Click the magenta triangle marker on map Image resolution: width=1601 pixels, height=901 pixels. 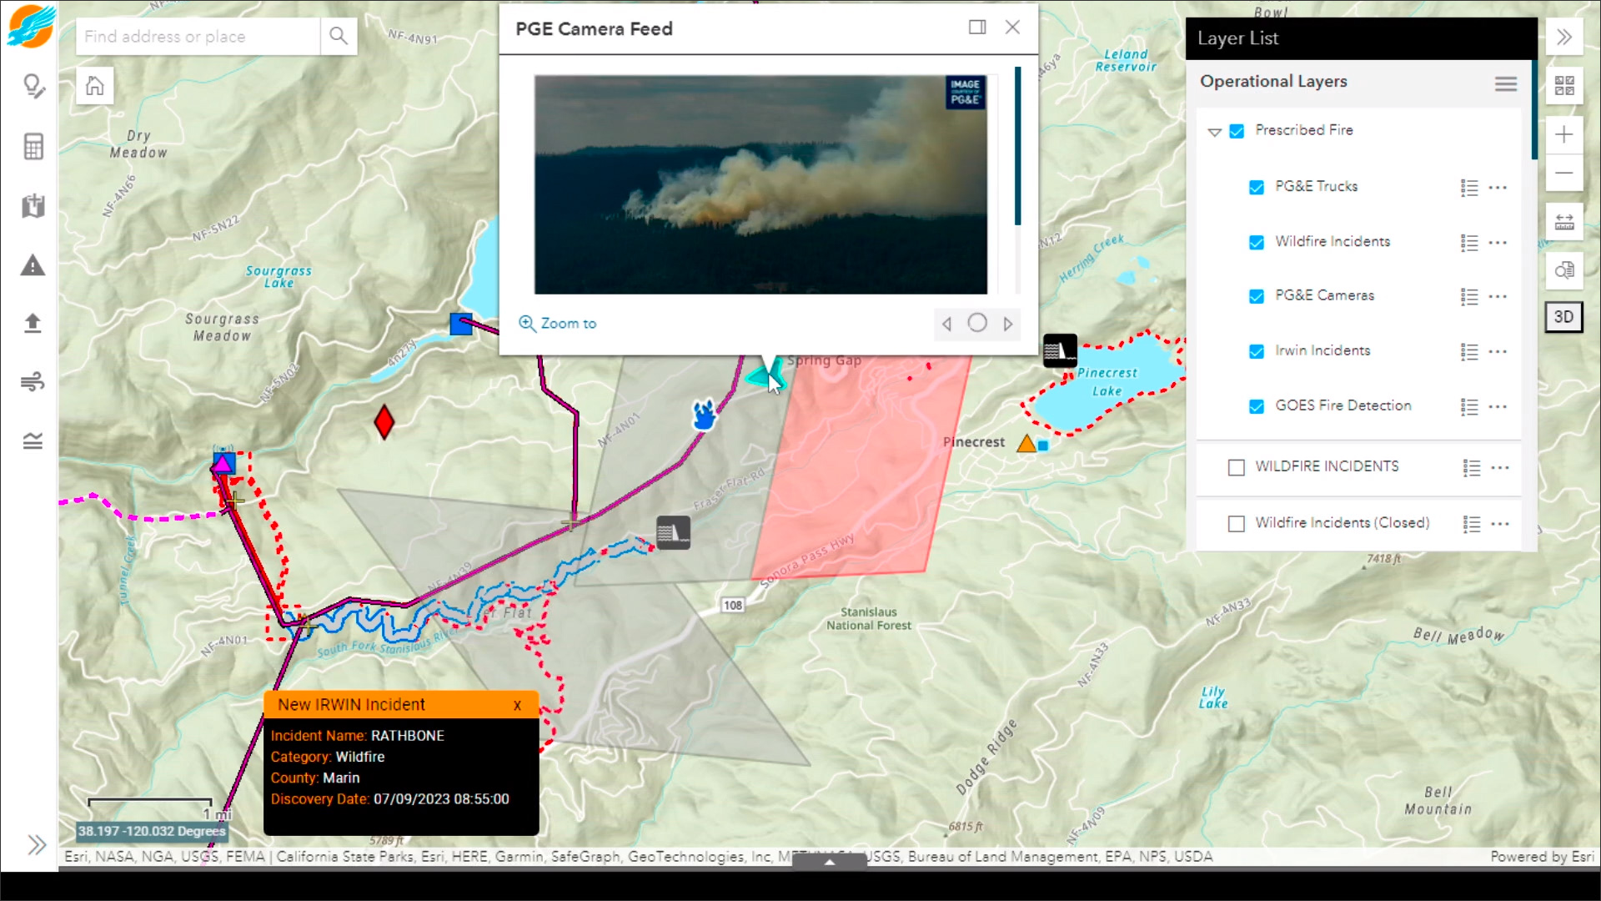coord(223,462)
